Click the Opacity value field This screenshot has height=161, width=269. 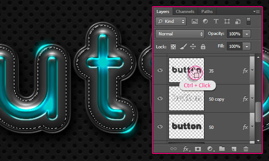[x=234, y=34]
